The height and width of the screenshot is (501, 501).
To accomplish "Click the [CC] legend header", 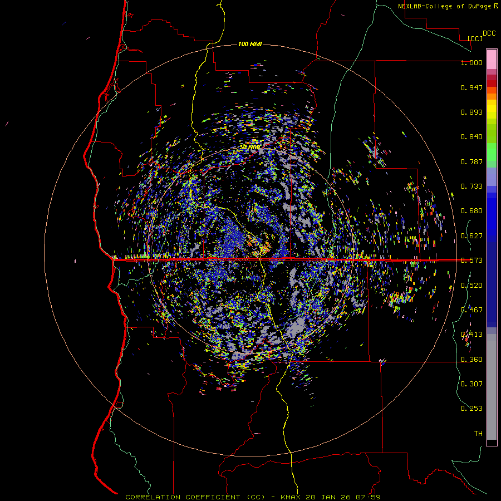I will pyautogui.click(x=475, y=38).
